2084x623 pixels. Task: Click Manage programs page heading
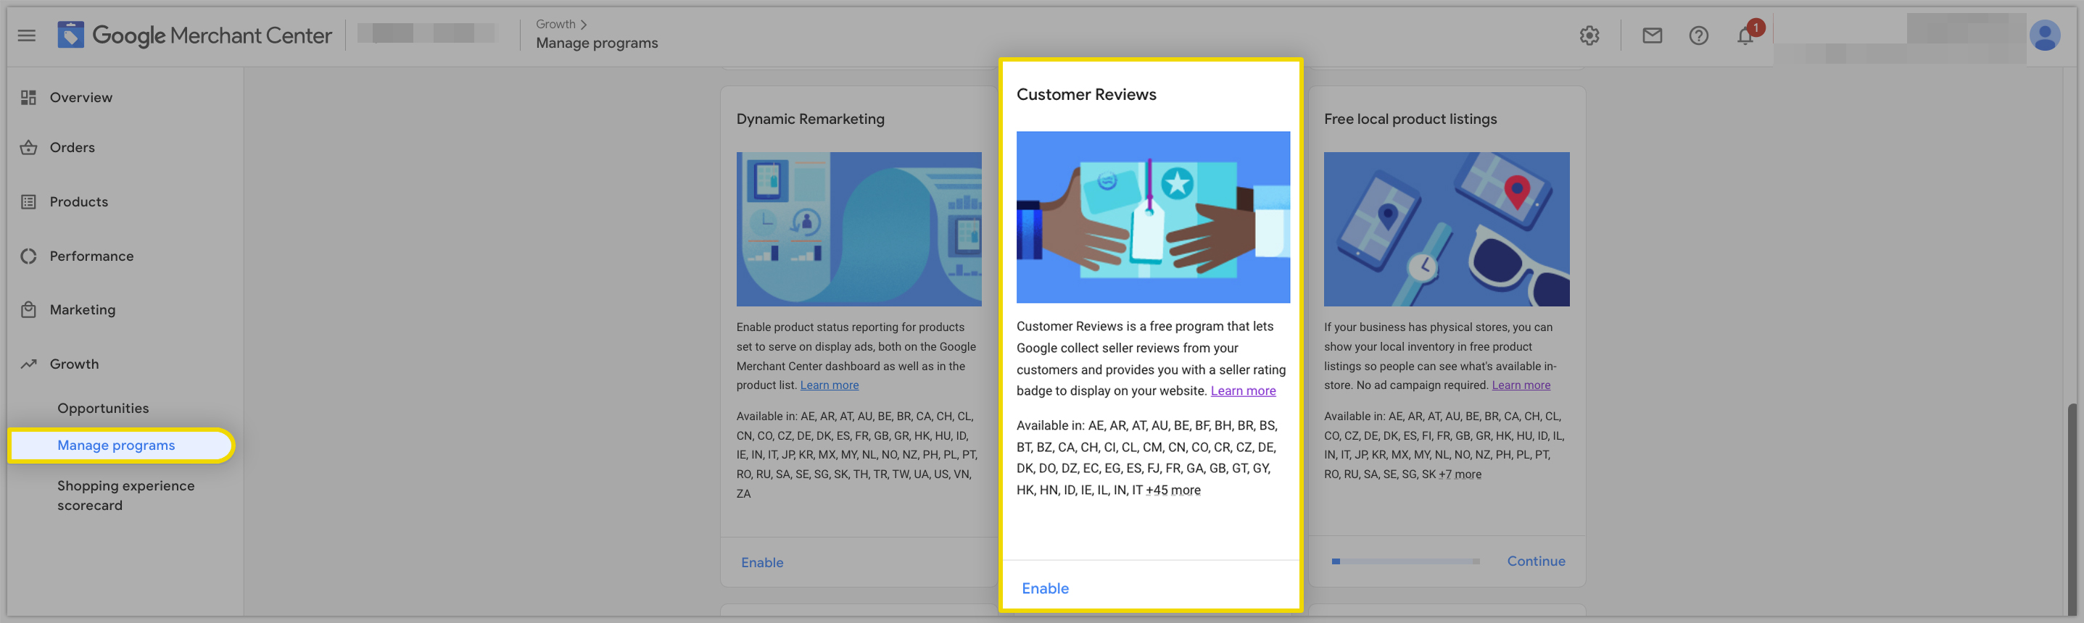point(596,43)
